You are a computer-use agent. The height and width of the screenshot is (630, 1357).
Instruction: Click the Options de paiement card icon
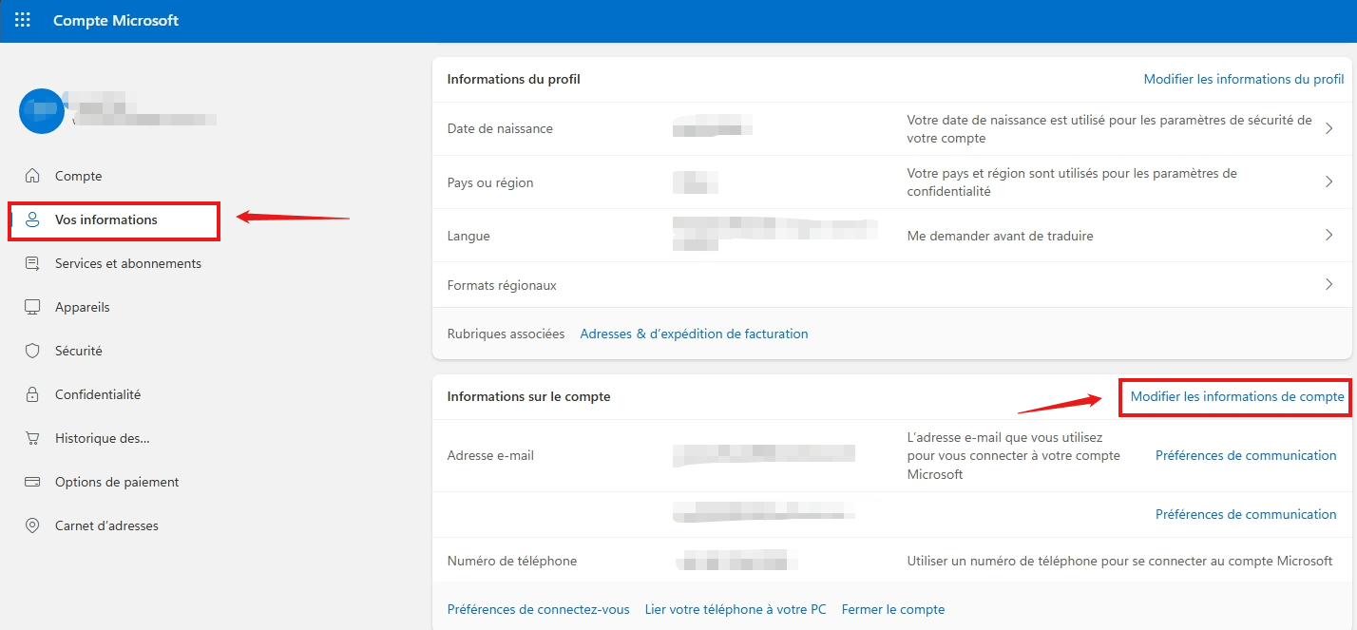pos(32,482)
